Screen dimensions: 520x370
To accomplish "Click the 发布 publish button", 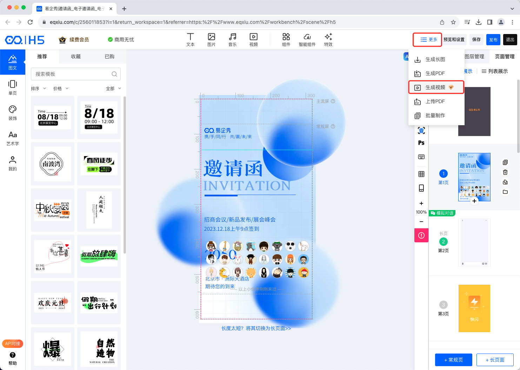I will [493, 40].
